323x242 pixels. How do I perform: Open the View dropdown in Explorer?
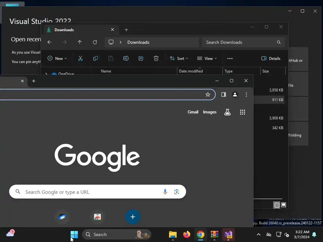[207, 58]
